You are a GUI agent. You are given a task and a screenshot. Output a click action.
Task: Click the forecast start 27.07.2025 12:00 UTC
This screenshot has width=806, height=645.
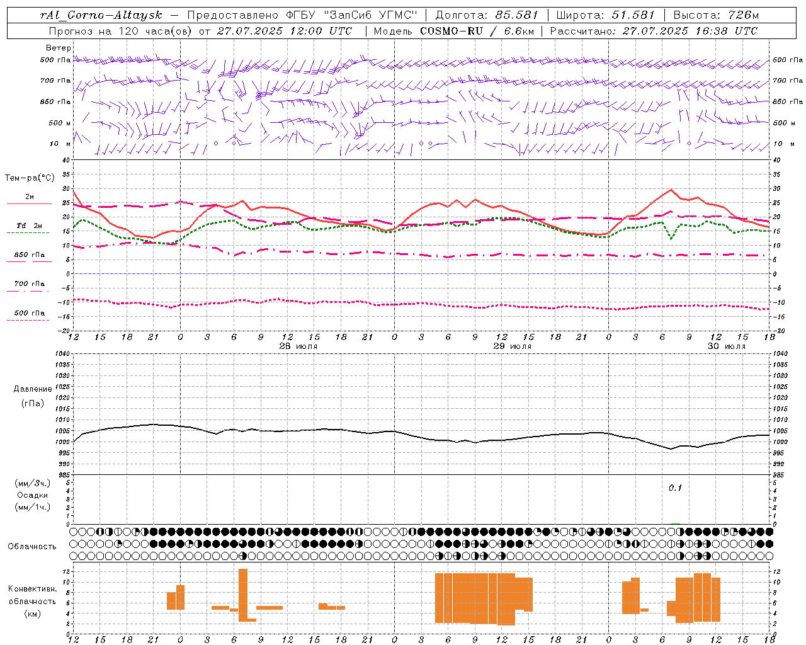pos(284,31)
